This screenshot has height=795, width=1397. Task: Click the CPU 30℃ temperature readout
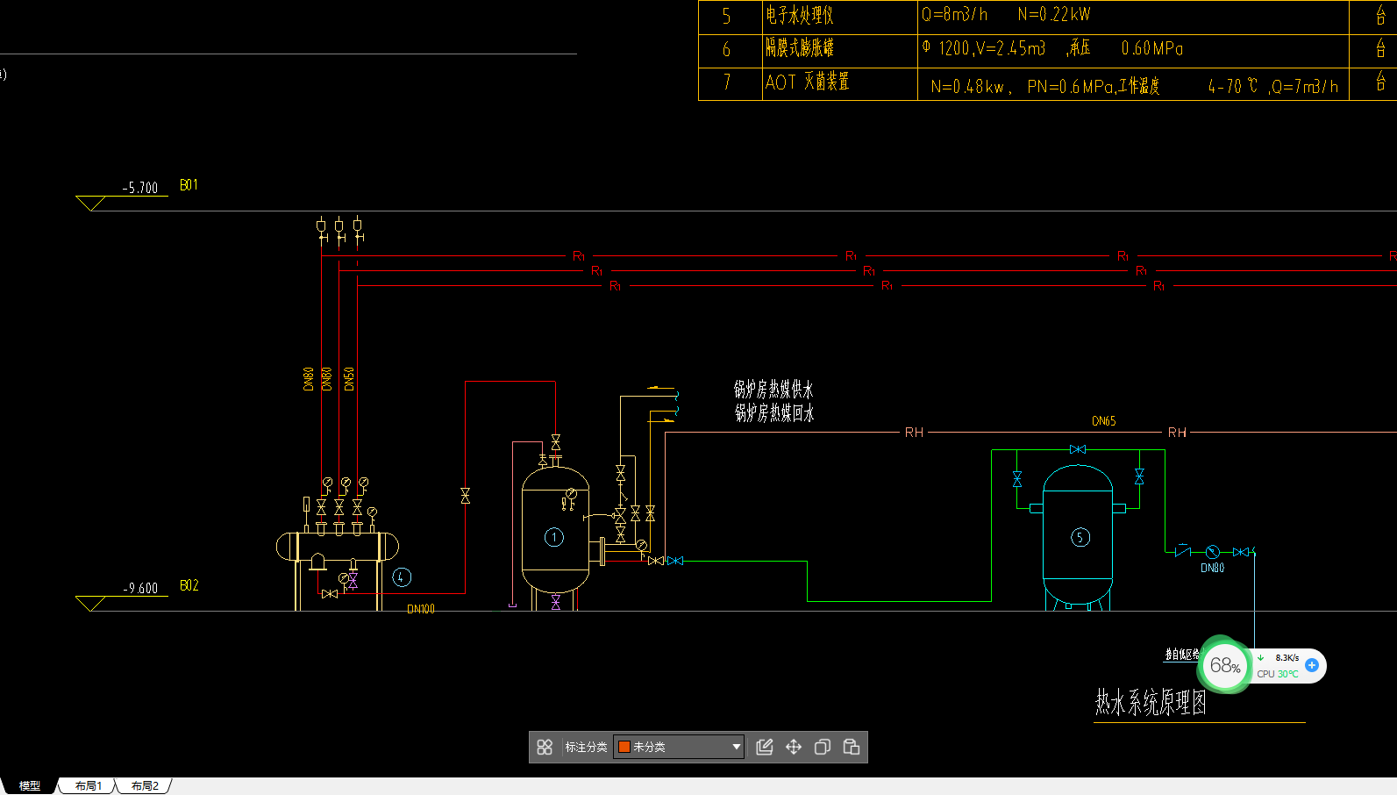click(x=1278, y=674)
